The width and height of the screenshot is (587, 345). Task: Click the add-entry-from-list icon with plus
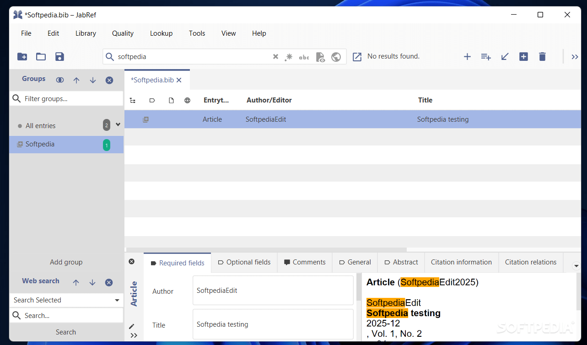click(486, 57)
